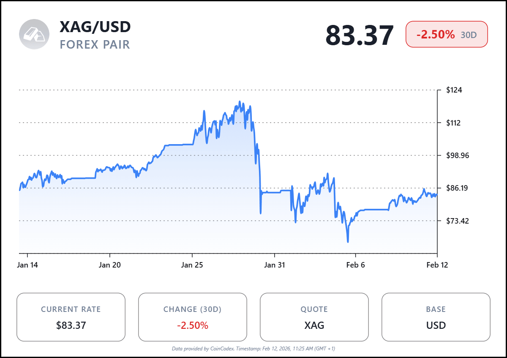
Task: Click the $124 price axis label
Action: 454,90
